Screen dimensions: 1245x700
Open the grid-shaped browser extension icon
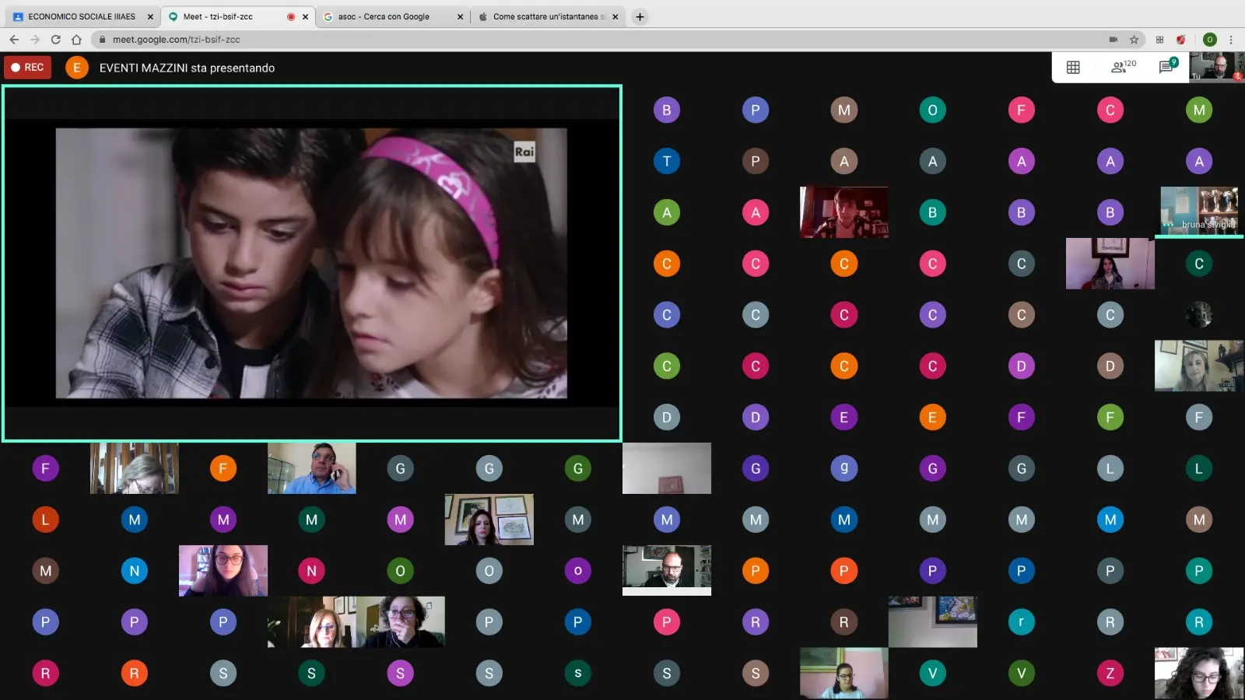(1159, 40)
